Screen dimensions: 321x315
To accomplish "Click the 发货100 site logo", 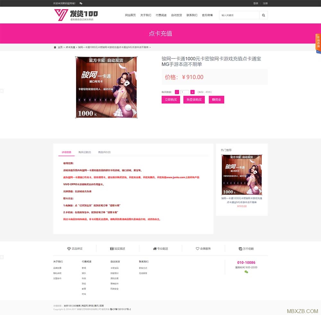I will coord(76,15).
